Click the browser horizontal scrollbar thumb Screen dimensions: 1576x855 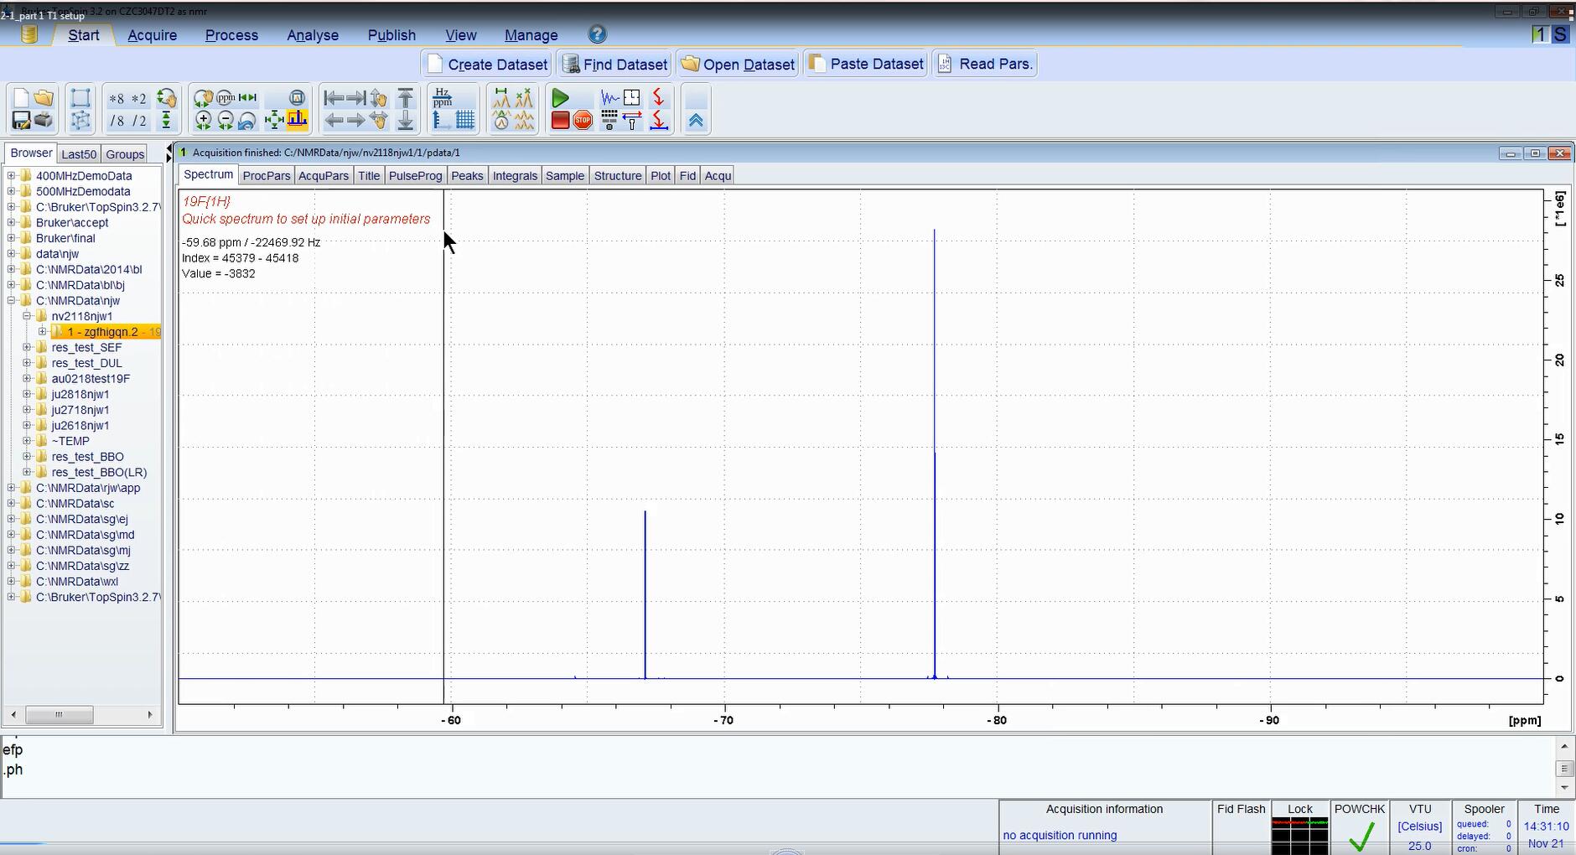click(59, 714)
